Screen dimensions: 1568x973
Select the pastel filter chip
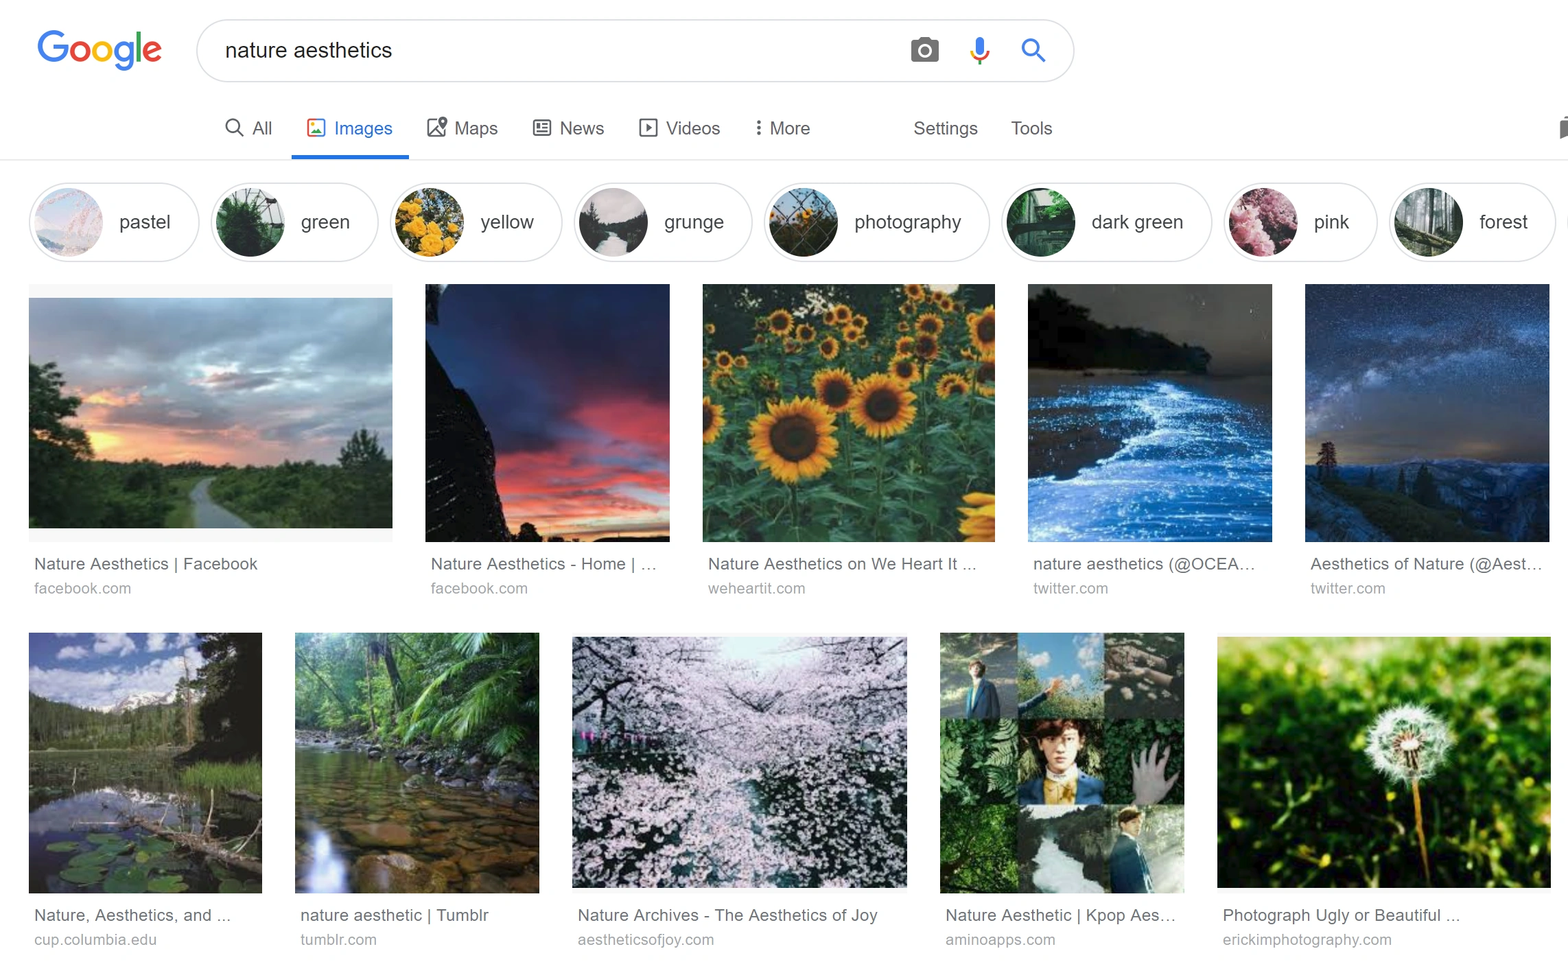pyautogui.click(x=114, y=222)
